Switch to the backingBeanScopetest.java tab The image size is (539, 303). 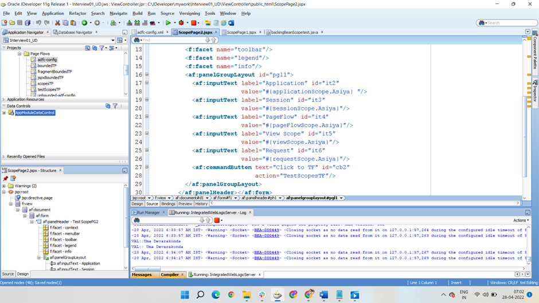click(295, 32)
